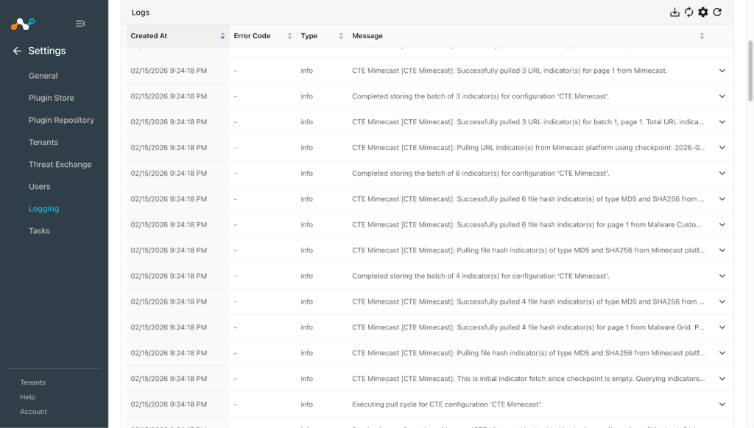Click Help link at sidebar bottom
Image resolution: width=754 pixels, height=428 pixels.
(27, 397)
